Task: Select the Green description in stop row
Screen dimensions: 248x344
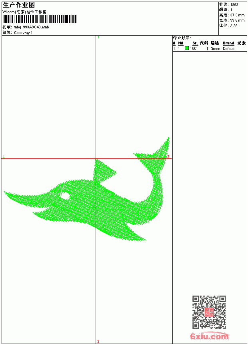Action: pyautogui.click(x=215, y=49)
